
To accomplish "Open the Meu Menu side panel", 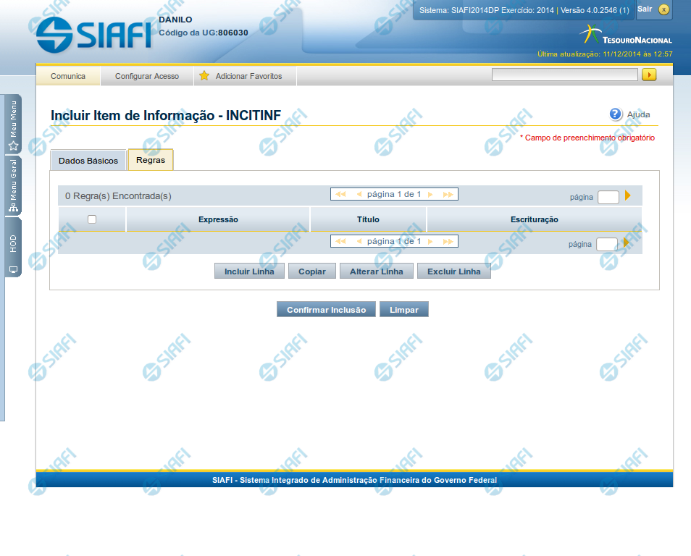I will (13, 125).
